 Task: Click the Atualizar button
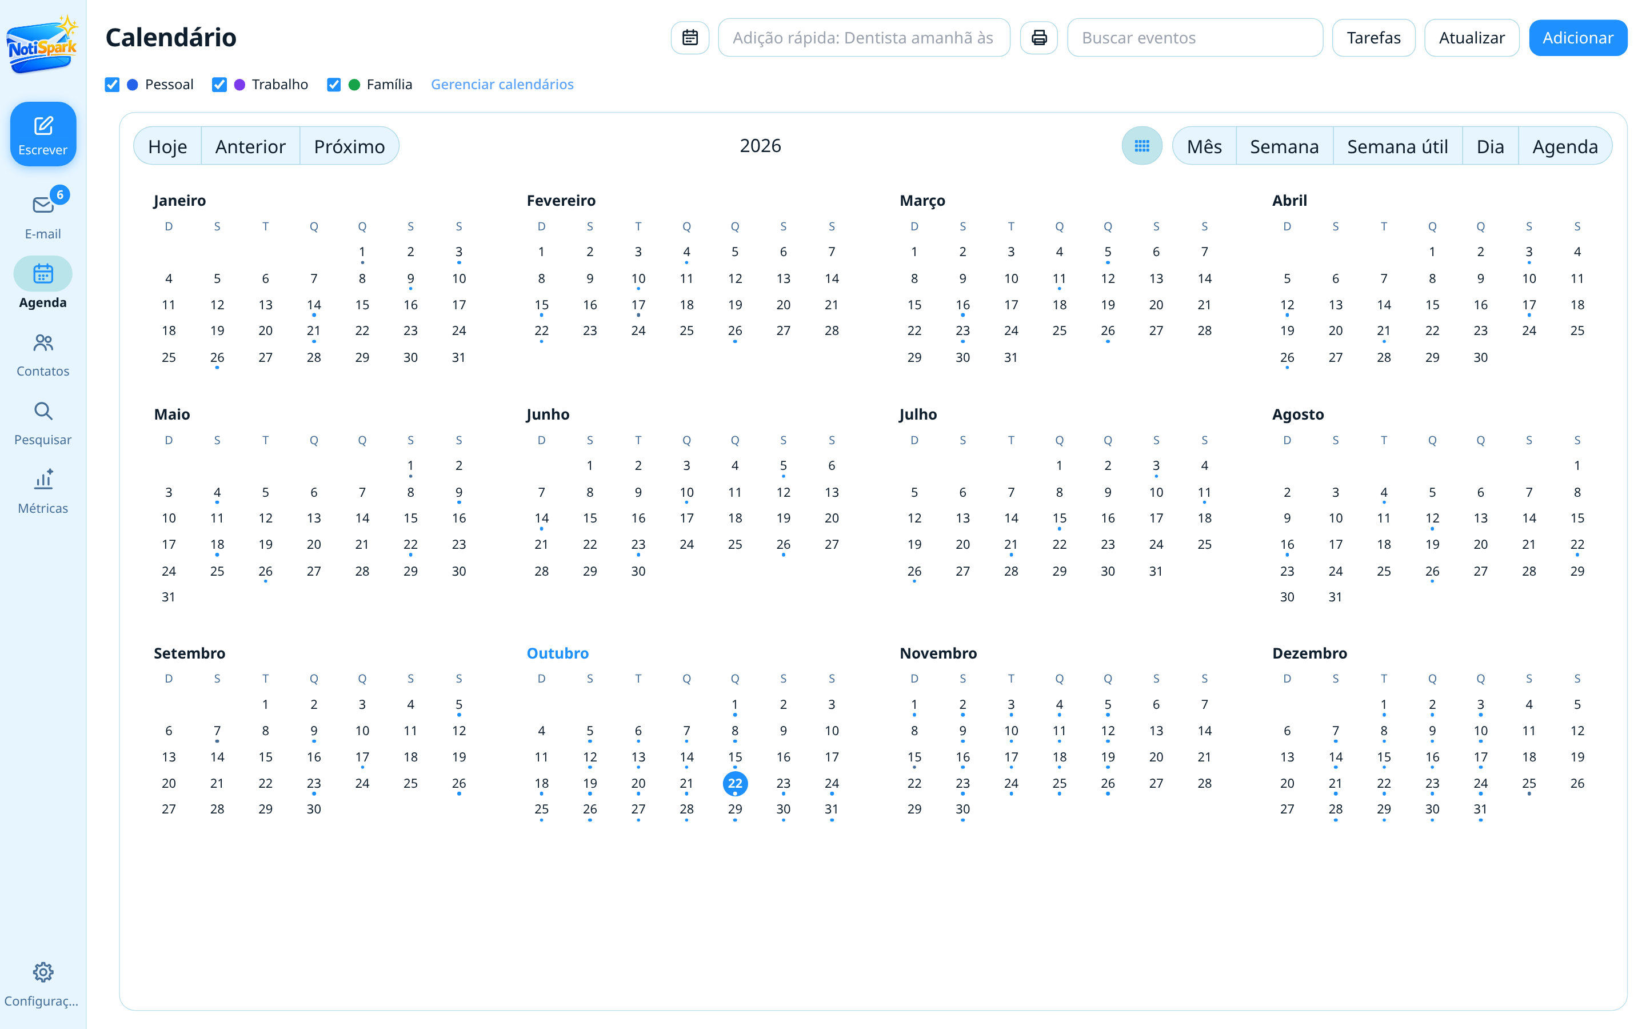tap(1471, 37)
